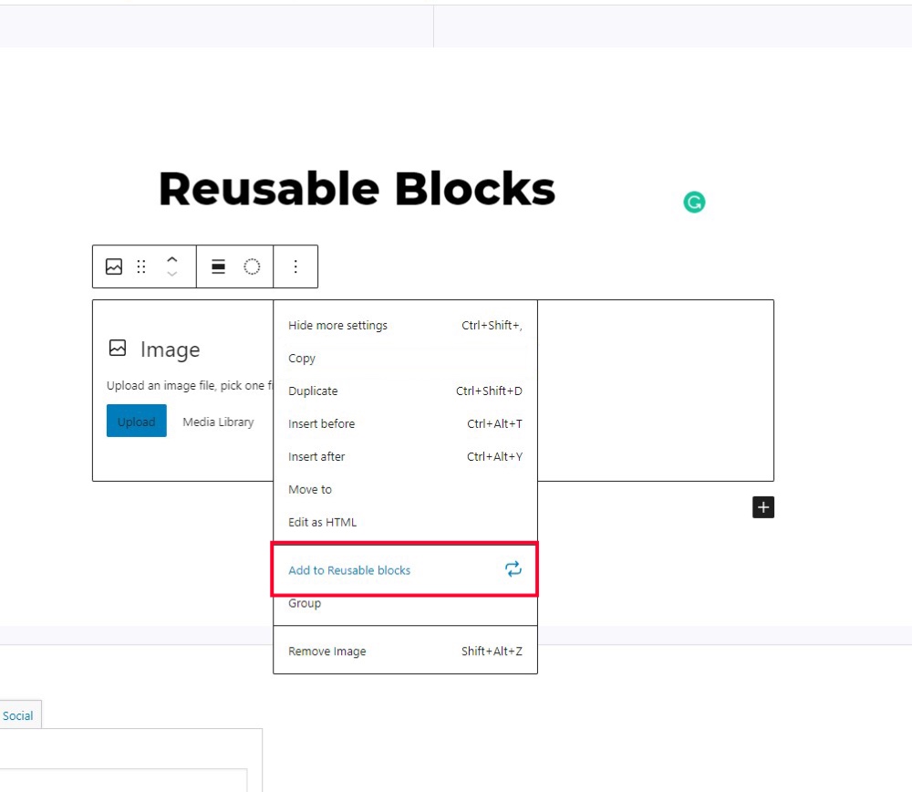Click the Image block type icon in toolbar
The image size is (912, 792).
click(114, 266)
